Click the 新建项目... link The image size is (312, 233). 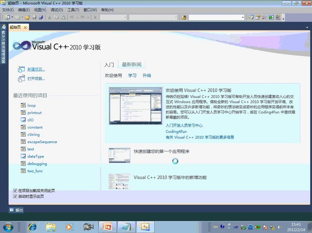tap(36, 69)
